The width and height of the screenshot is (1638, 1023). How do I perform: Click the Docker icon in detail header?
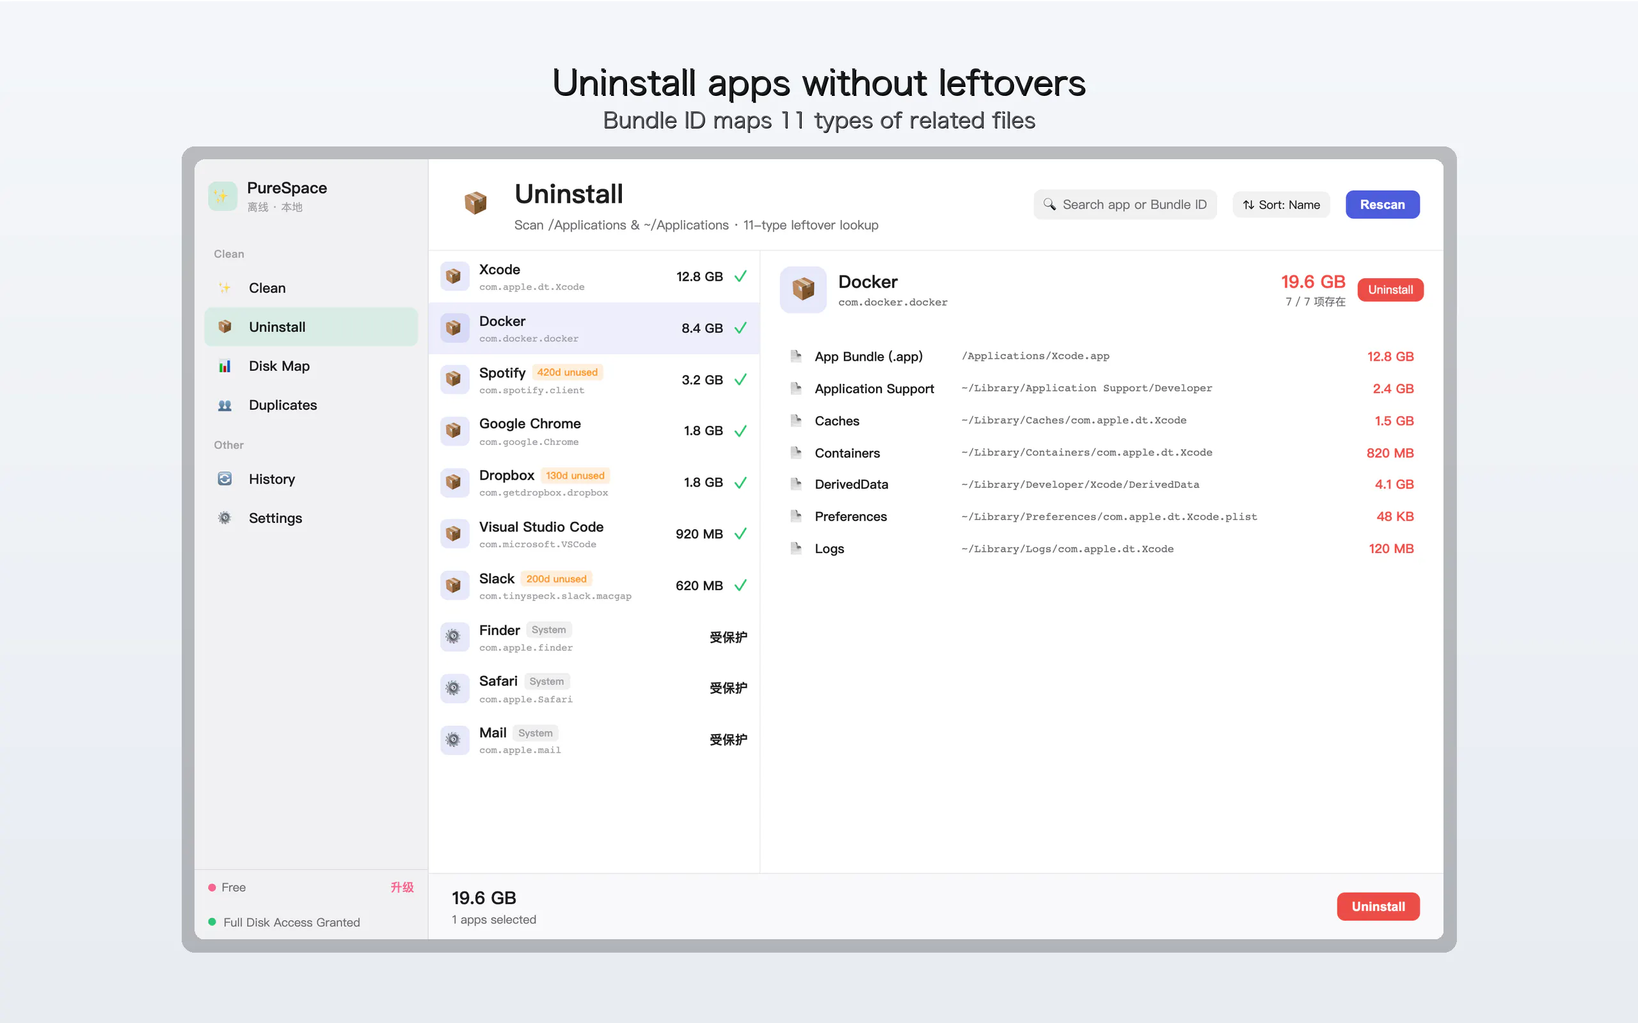tap(803, 290)
